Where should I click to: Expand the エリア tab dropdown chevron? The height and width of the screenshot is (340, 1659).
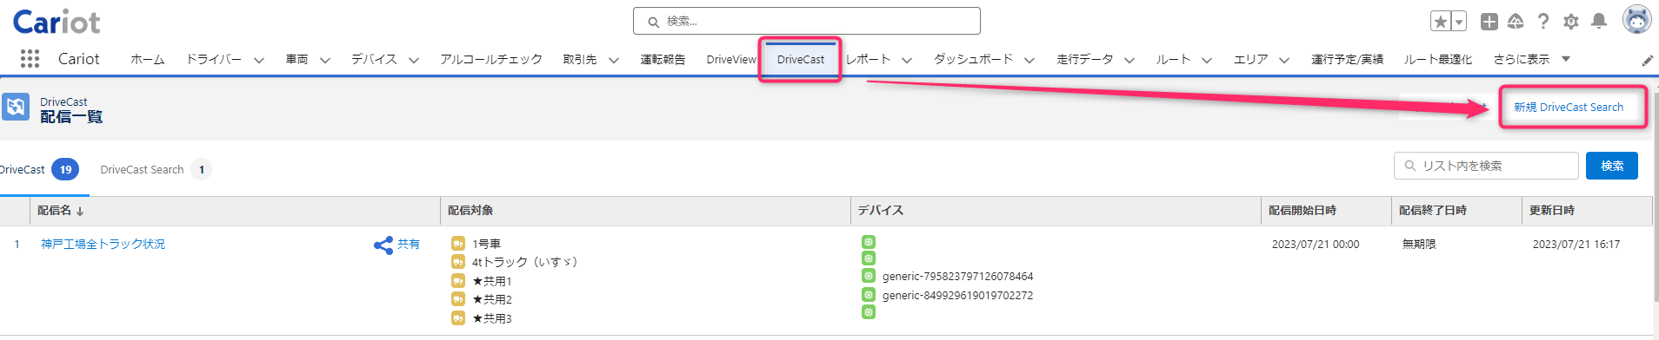pyautogui.click(x=1284, y=60)
